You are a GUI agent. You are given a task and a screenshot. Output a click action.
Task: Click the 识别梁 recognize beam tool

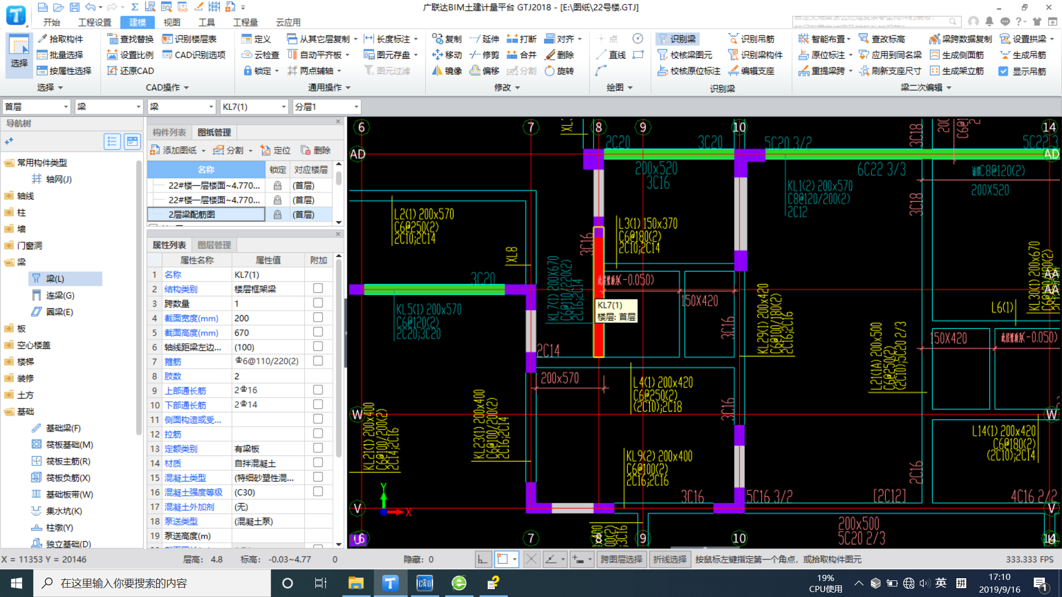677,39
